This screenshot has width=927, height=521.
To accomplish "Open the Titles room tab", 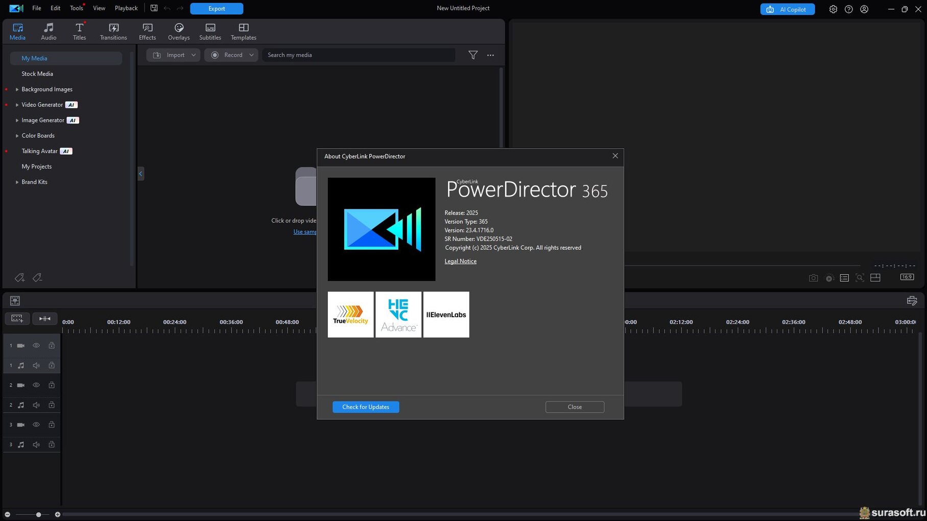I will [79, 31].
